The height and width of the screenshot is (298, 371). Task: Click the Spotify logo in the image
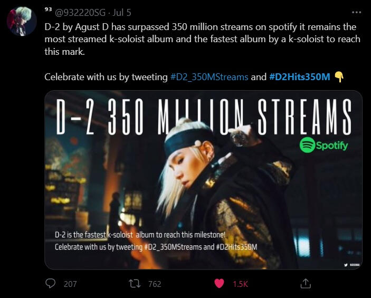pyautogui.click(x=324, y=145)
